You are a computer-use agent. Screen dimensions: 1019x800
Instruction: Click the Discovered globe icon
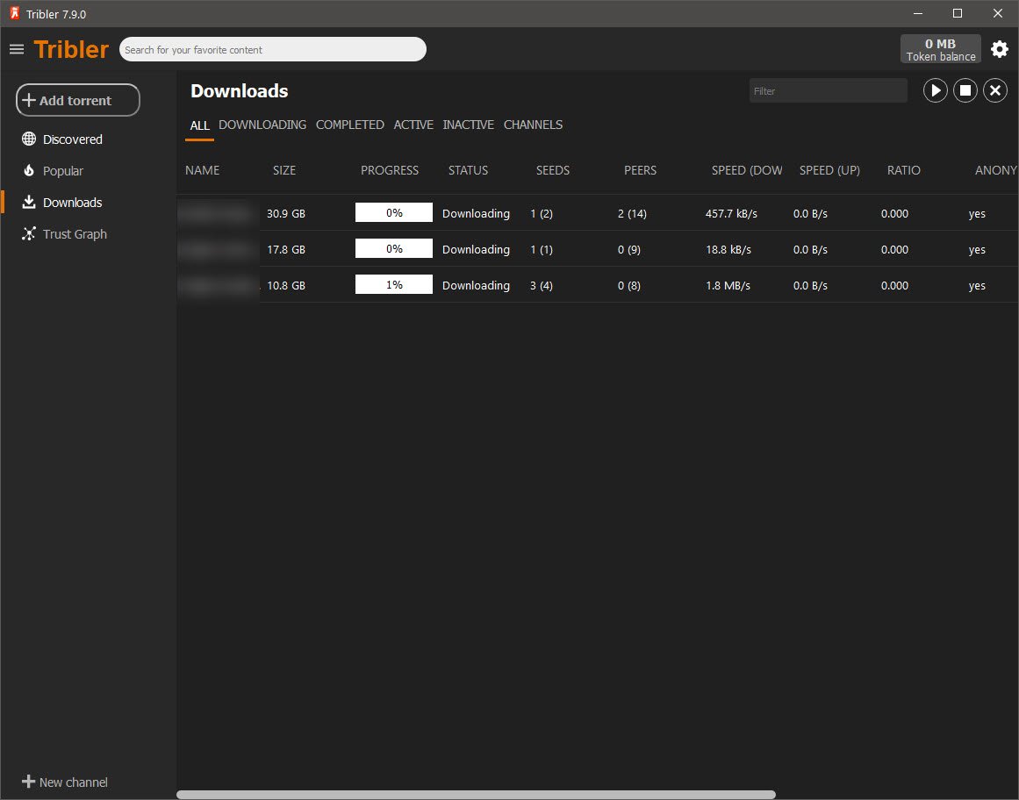point(29,139)
